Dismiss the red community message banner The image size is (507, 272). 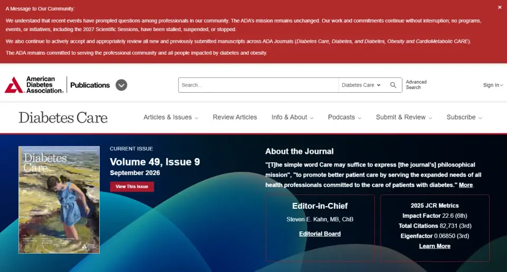[500, 7]
